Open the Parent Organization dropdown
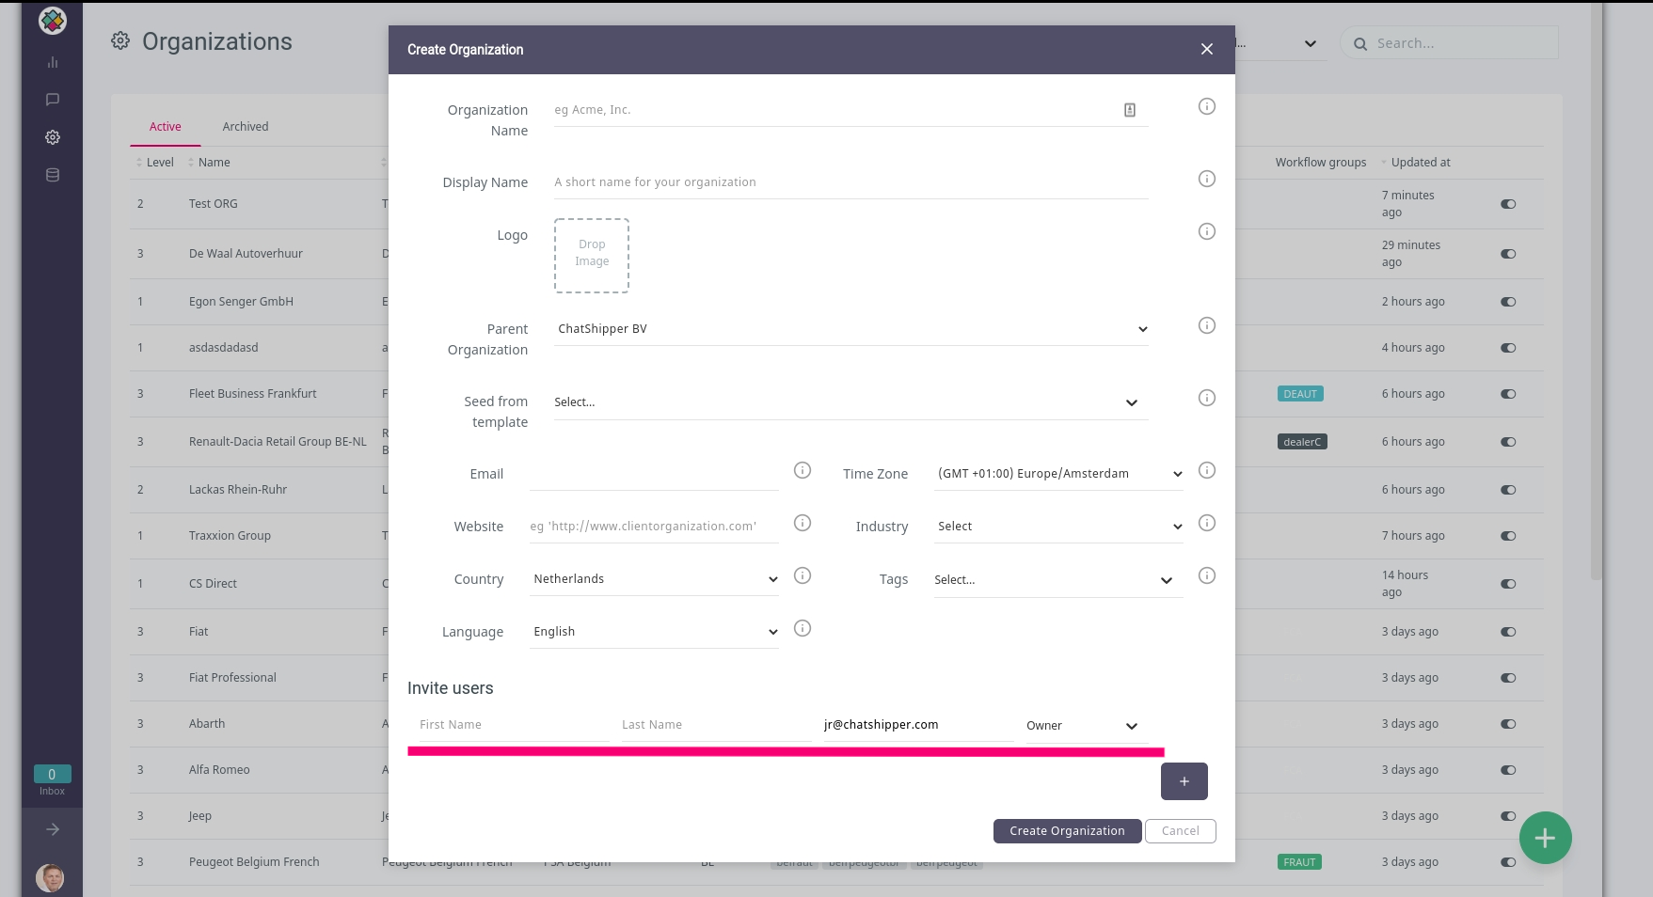The height and width of the screenshot is (897, 1653). coord(851,329)
